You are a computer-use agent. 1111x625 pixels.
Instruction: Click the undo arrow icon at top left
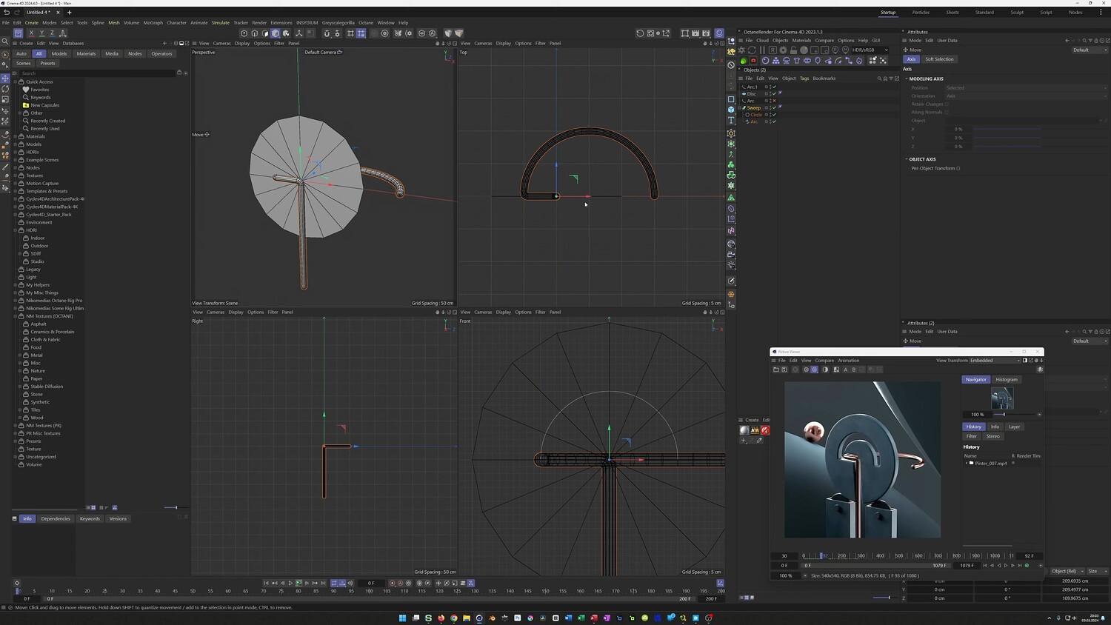tap(7, 13)
